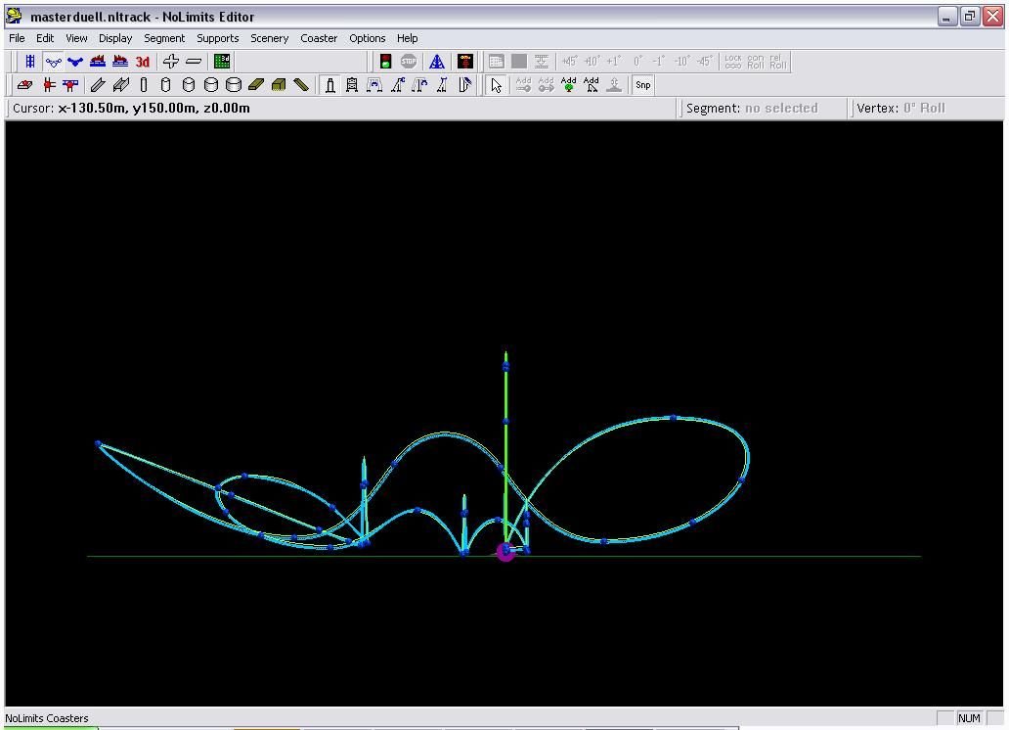Click the red node T-beam icon
This screenshot has width=1009, height=730.
(x=70, y=84)
